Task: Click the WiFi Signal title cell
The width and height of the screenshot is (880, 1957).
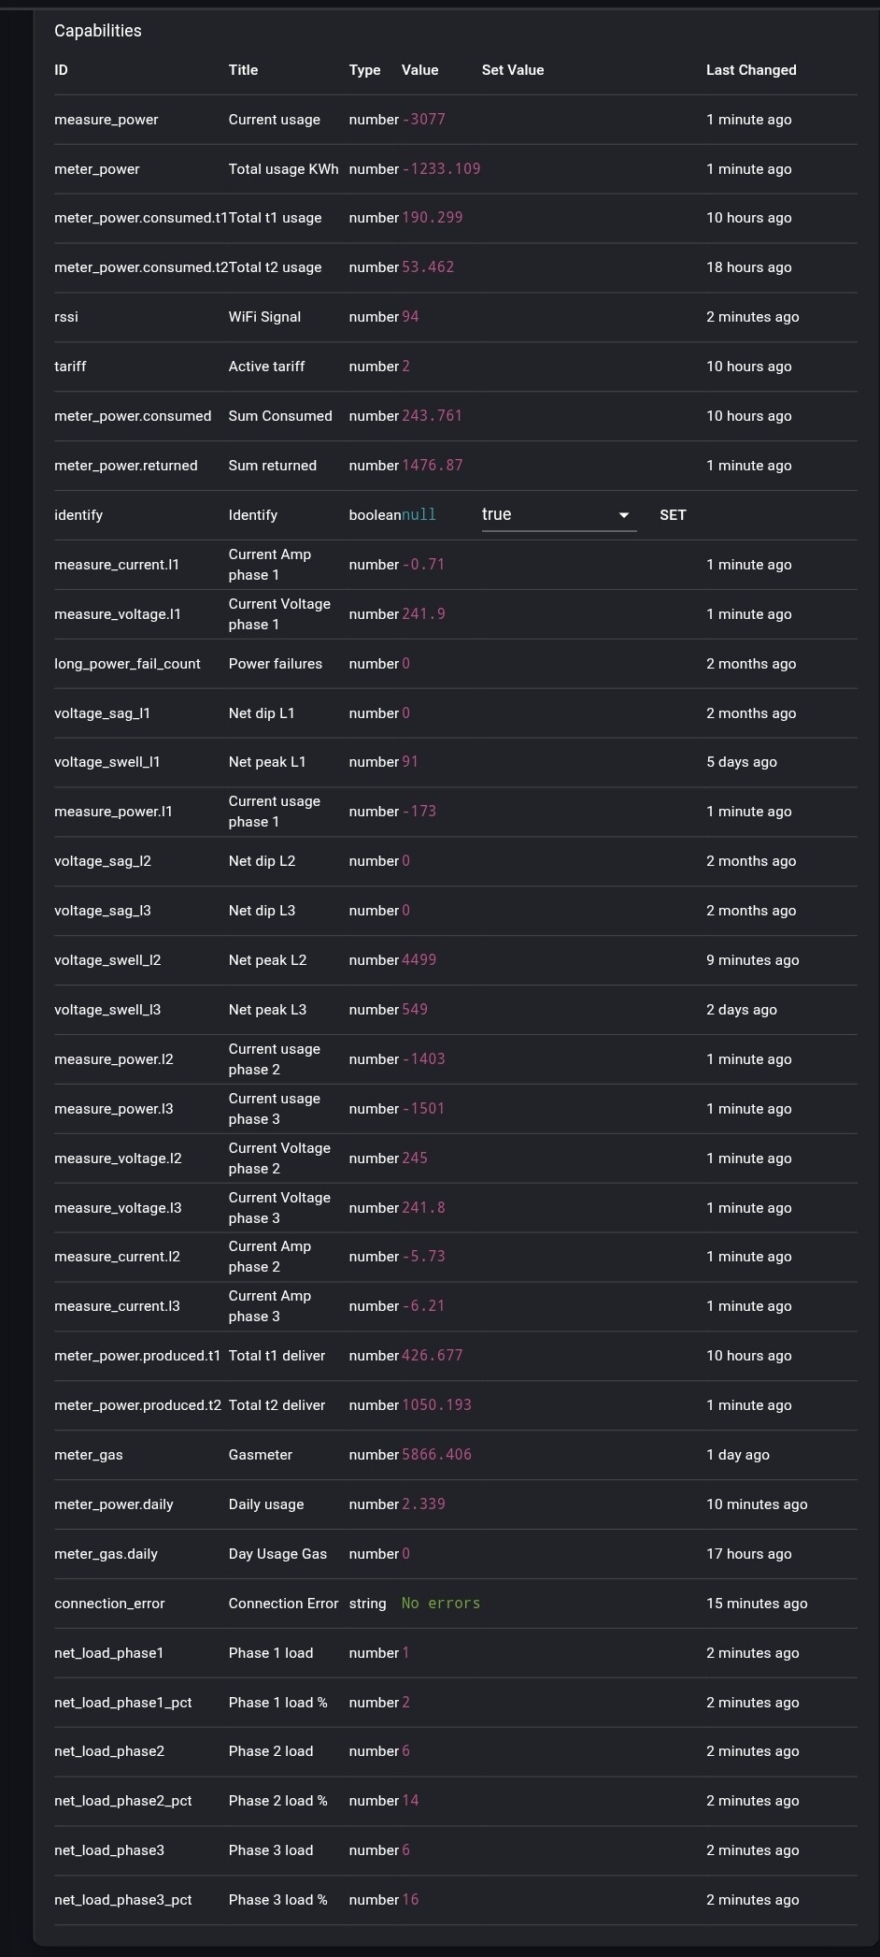Action: (x=264, y=317)
